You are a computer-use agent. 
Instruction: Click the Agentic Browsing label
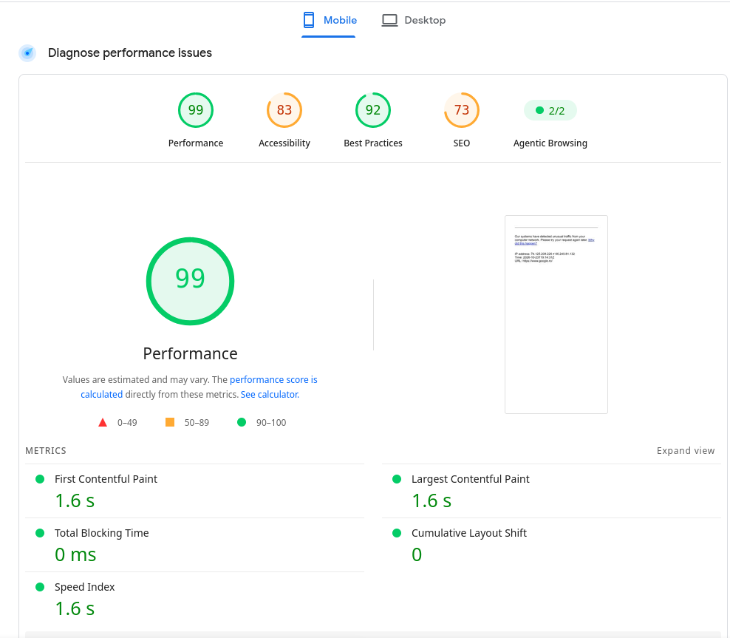tap(550, 143)
